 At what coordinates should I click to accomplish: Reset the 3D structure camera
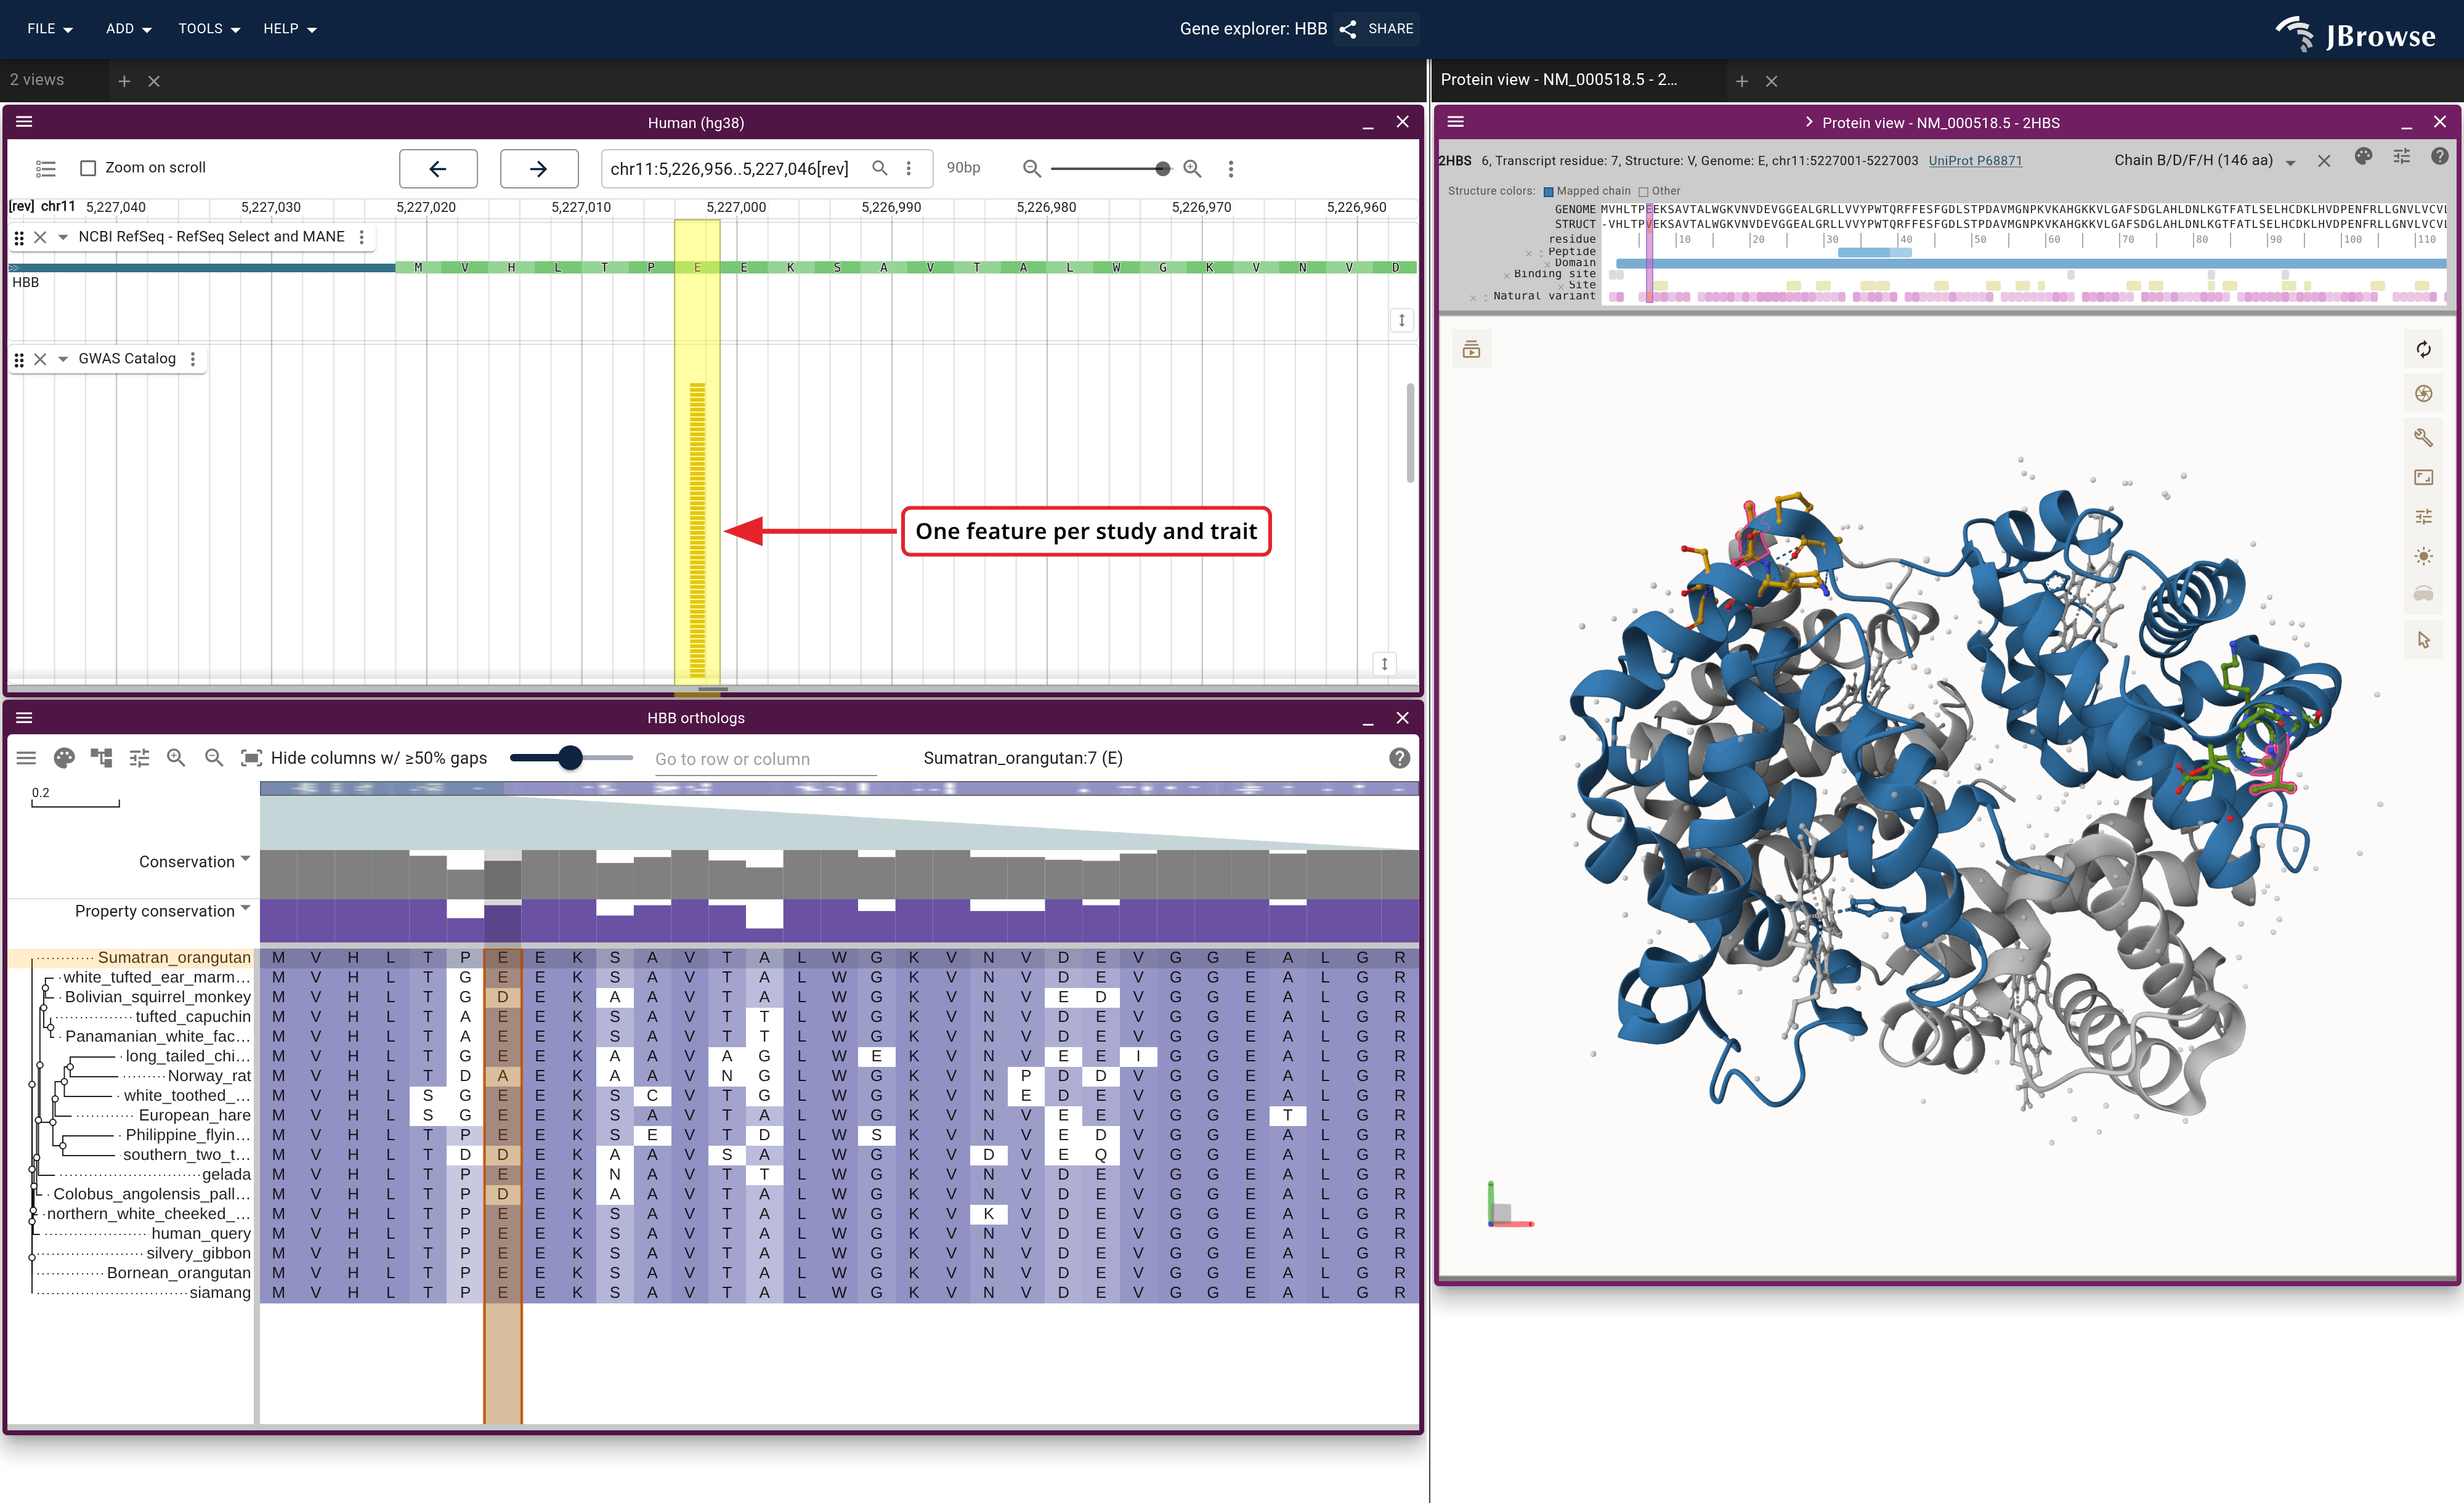[2423, 350]
